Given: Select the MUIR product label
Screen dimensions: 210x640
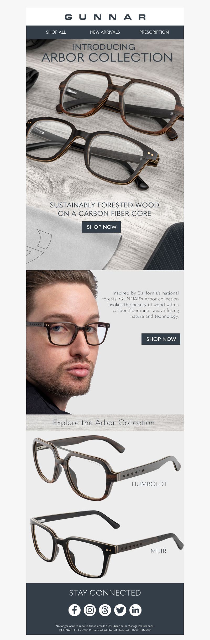Looking at the screenshot, I should pyautogui.click(x=159, y=551).
